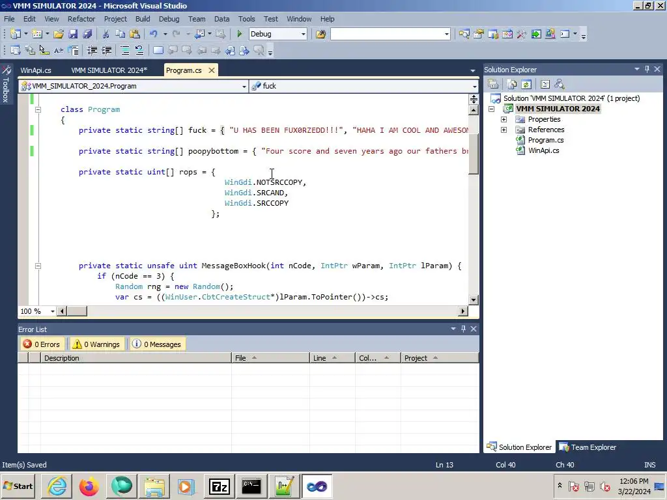Image resolution: width=667 pixels, height=500 pixels.
Task: Close the Program.cs tab
Action: click(212, 70)
